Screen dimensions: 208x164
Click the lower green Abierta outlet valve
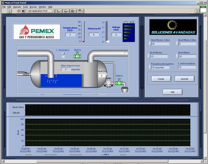119,82
